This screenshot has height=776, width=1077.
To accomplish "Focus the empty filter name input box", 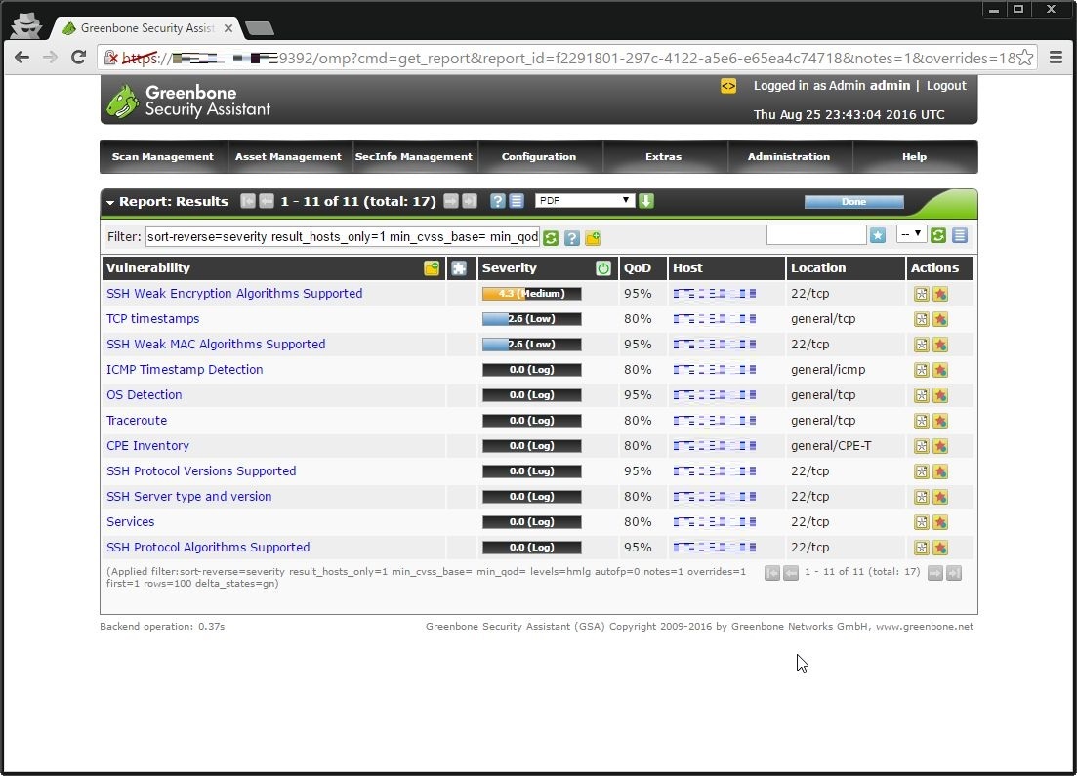I will click(x=816, y=235).
